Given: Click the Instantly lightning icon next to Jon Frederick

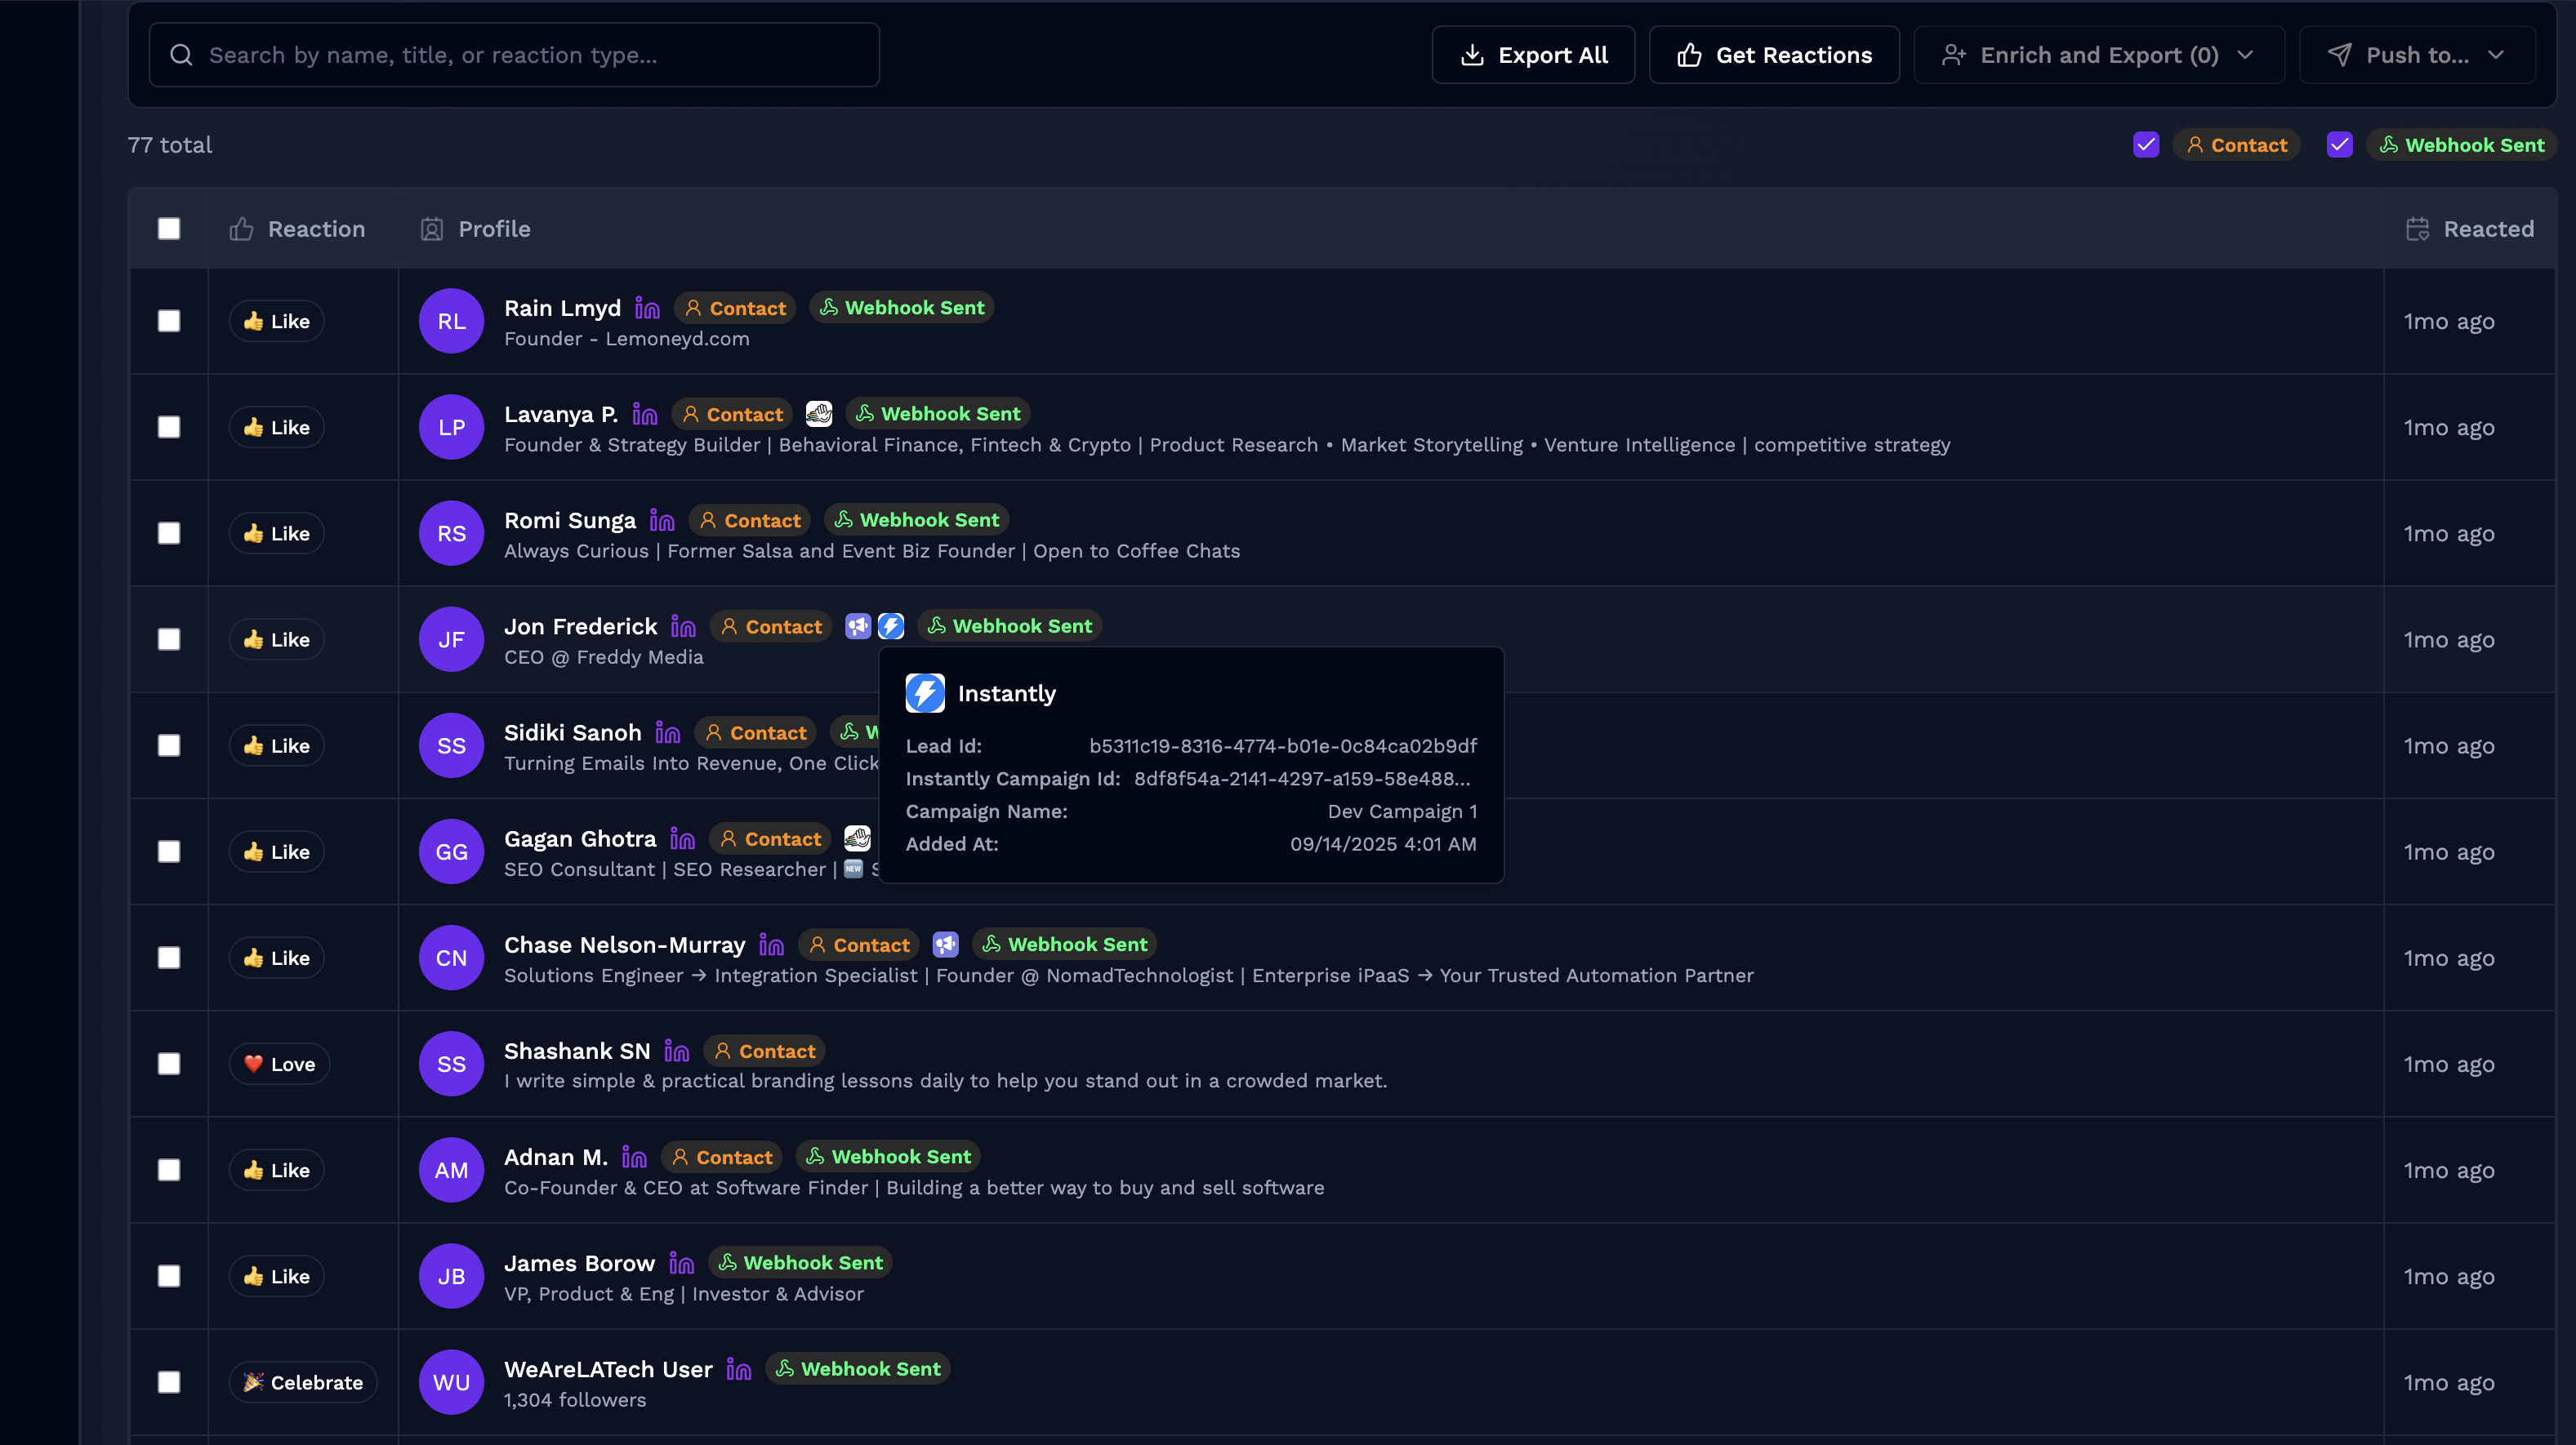Looking at the screenshot, I should point(890,625).
